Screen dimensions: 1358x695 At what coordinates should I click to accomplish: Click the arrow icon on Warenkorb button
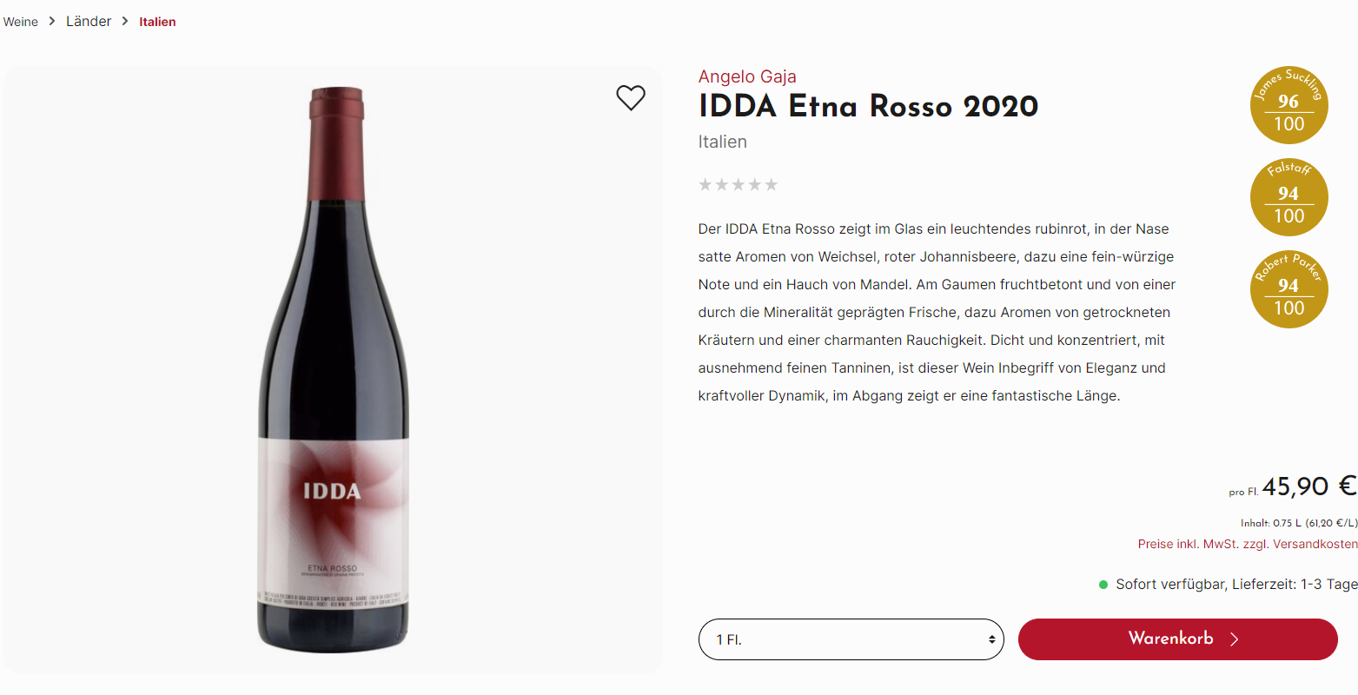[x=1235, y=639]
